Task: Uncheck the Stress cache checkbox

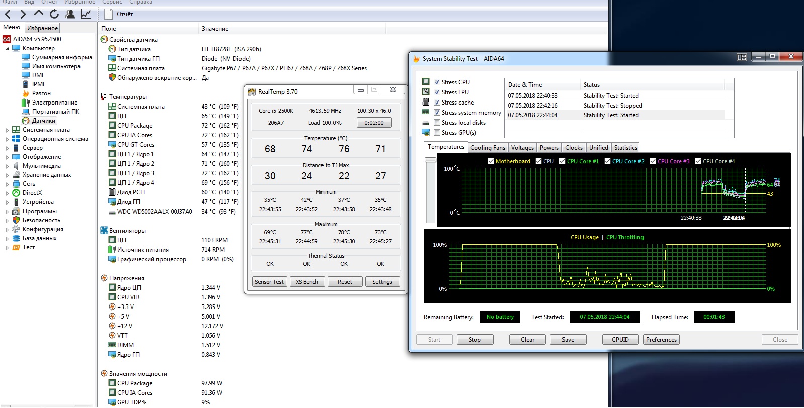Action: (437, 103)
